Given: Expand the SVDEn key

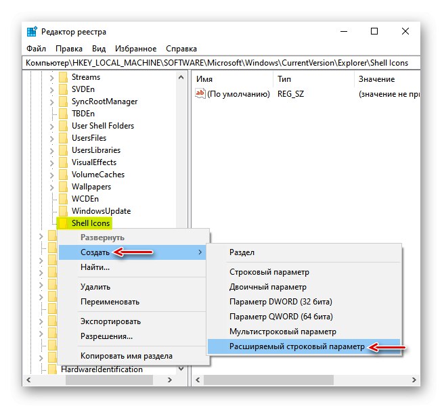Looking at the screenshot, I should (51, 89).
